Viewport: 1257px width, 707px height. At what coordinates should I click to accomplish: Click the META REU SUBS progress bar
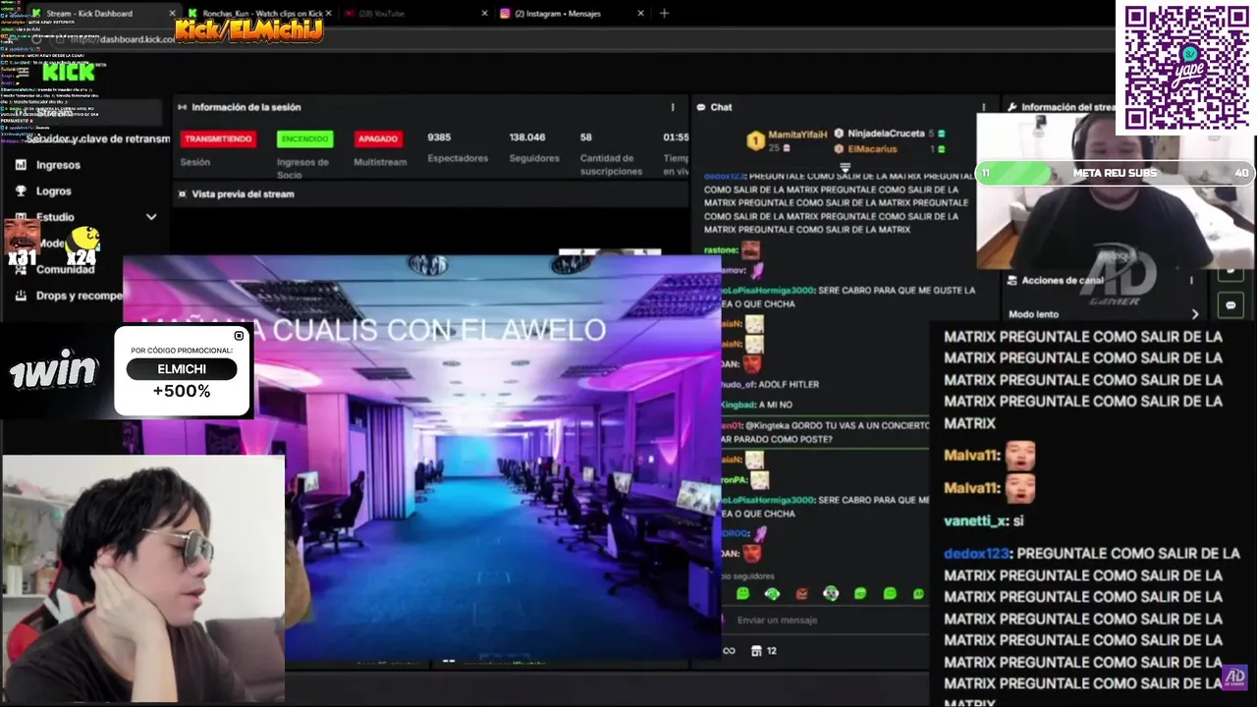1116,173
